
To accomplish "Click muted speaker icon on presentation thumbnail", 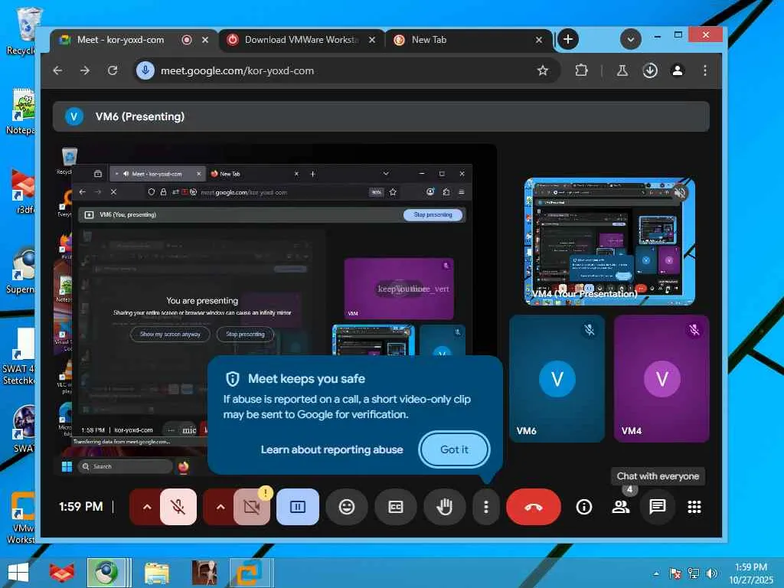I will (x=680, y=192).
